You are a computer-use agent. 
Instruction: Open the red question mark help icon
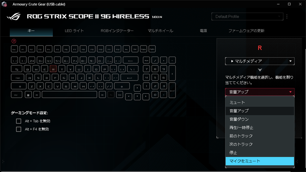click(14, 41)
